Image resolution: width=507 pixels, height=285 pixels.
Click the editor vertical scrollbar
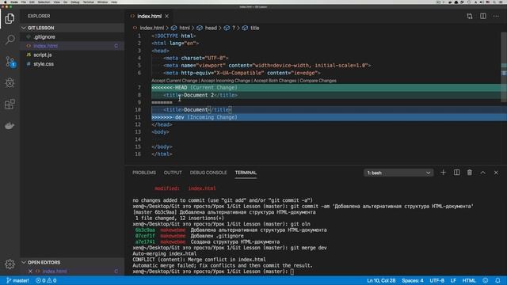504,68
